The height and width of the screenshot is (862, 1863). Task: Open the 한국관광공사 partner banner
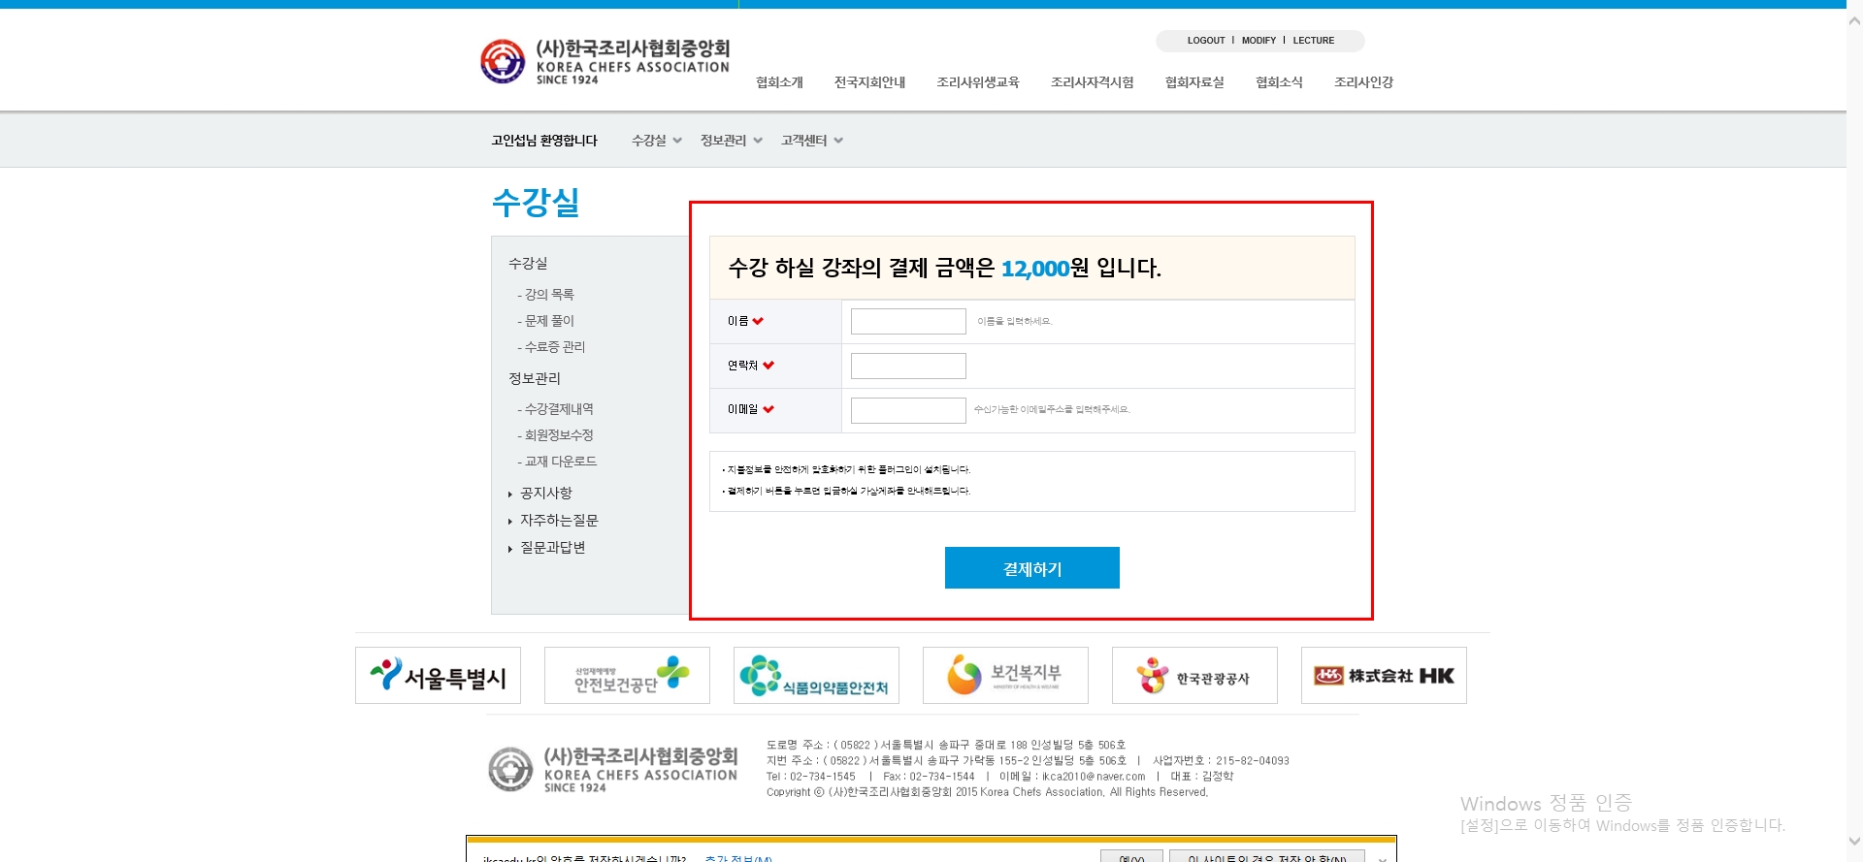pos(1194,676)
